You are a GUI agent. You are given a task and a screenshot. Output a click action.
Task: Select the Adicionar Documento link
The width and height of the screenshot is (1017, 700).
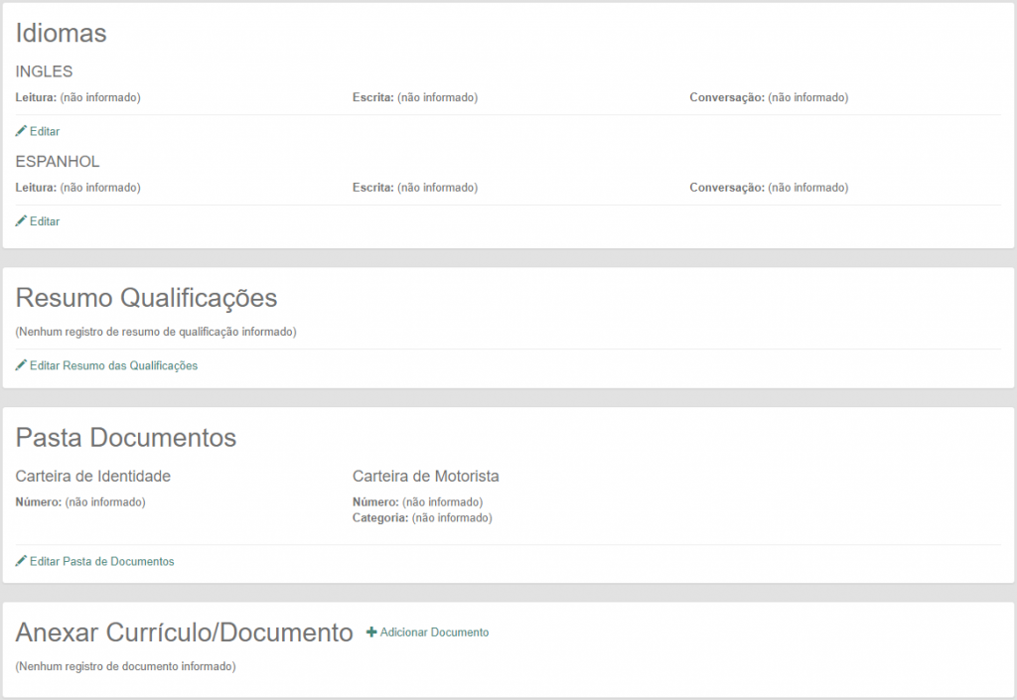click(434, 632)
